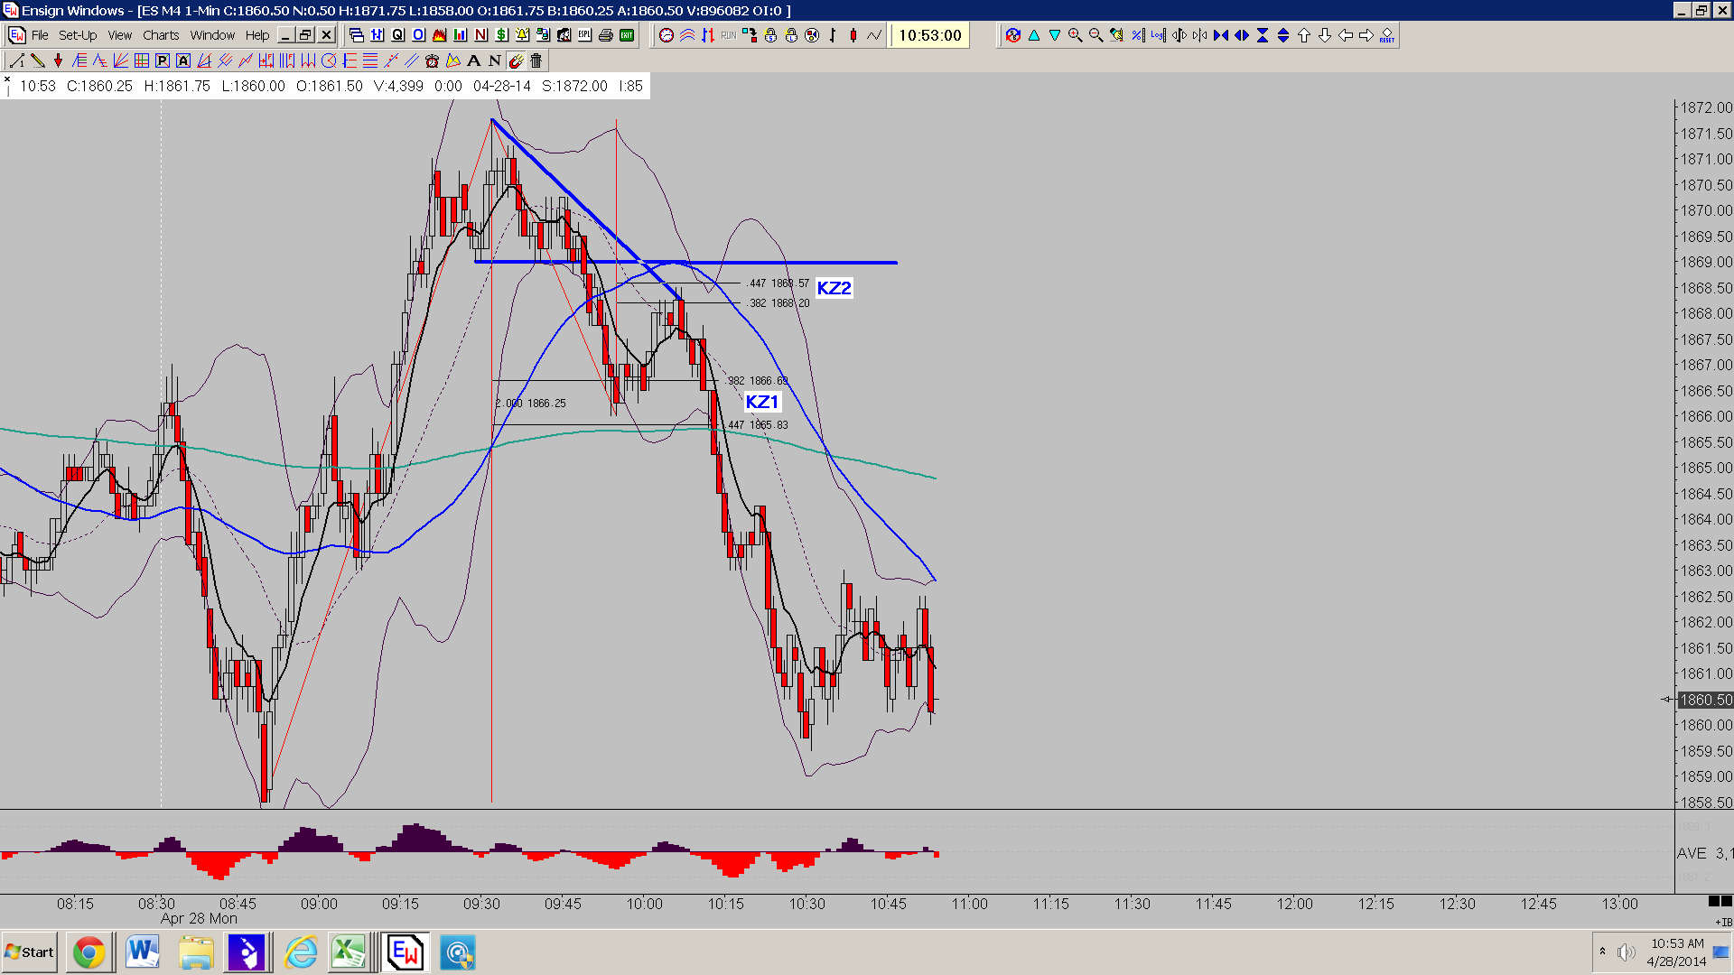This screenshot has width=1734, height=975.
Task: Open the Set-Up menu
Action: pos(78,35)
